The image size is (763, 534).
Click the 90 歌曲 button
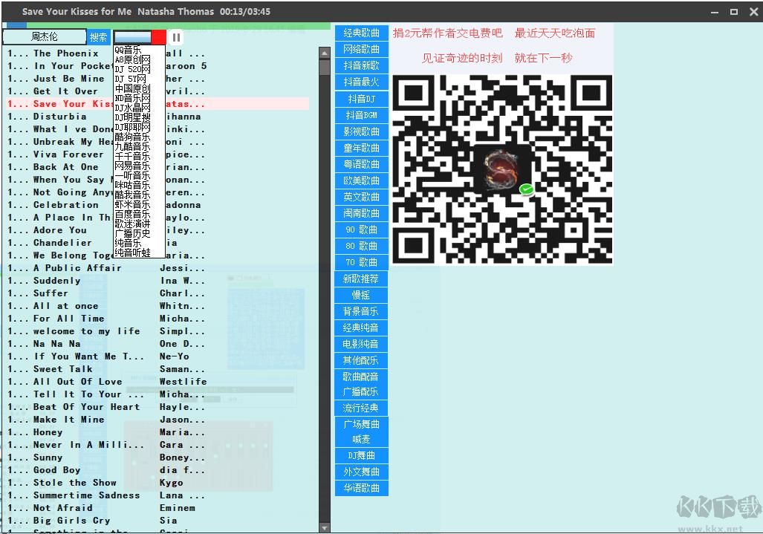[x=361, y=229]
